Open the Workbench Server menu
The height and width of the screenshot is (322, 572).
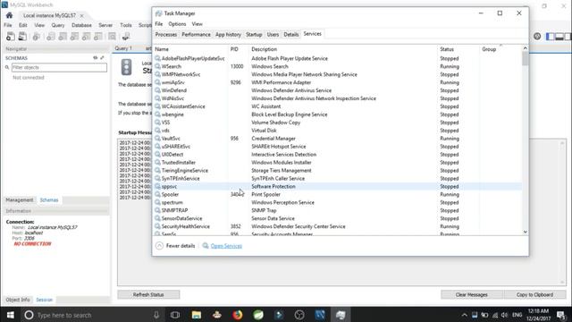(x=105, y=25)
